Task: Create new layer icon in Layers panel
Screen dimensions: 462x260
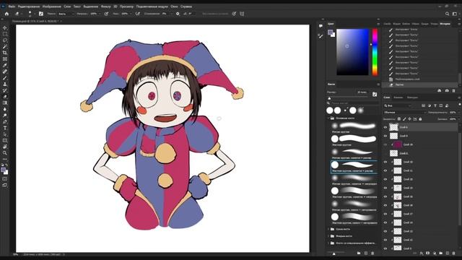Action: click(x=448, y=253)
